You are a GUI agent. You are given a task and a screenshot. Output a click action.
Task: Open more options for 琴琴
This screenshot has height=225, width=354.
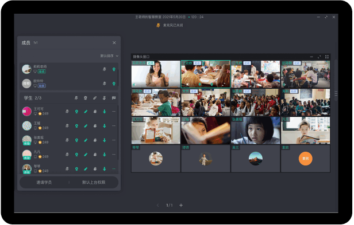click(x=114, y=169)
